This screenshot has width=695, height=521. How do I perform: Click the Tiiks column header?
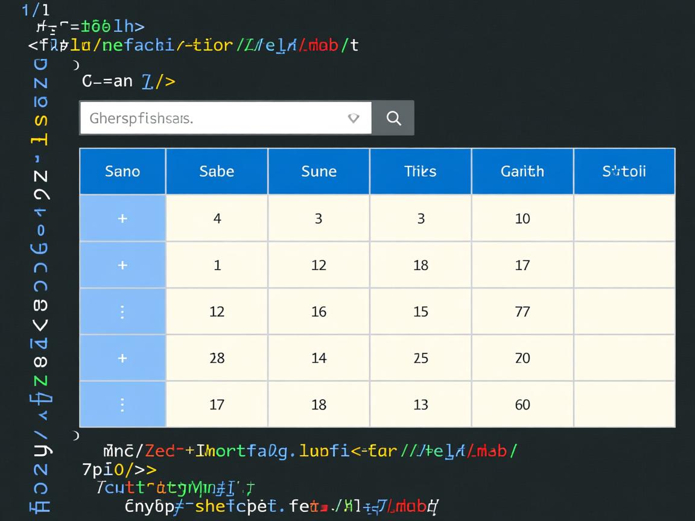pos(420,171)
